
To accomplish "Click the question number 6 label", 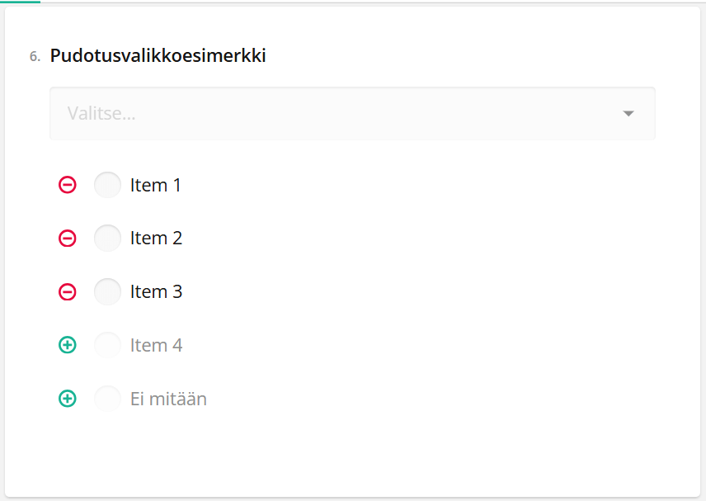I will pyautogui.click(x=33, y=56).
